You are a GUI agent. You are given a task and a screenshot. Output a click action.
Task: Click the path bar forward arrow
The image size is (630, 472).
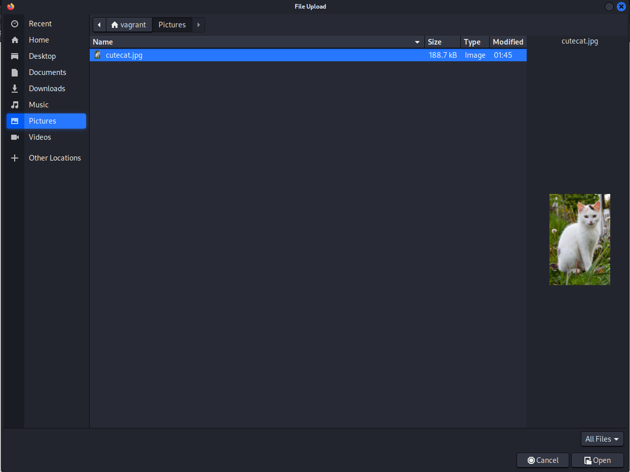tap(199, 25)
